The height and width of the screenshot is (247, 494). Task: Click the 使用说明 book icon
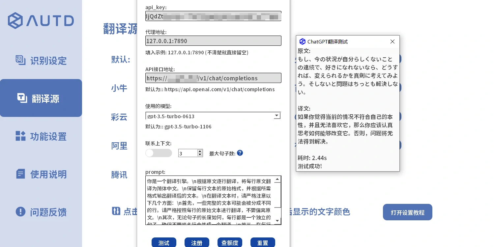coord(20,174)
